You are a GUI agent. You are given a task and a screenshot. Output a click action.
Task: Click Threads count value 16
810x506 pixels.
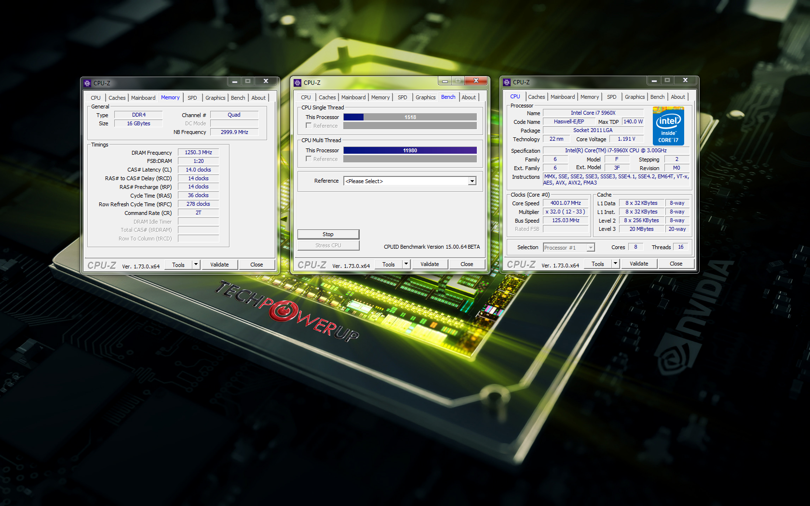(x=681, y=247)
